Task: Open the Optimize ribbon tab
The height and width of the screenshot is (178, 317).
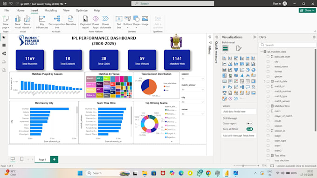Action: (82, 10)
